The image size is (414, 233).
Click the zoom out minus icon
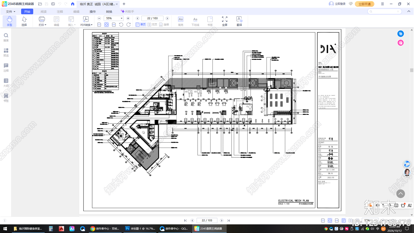(99, 18)
